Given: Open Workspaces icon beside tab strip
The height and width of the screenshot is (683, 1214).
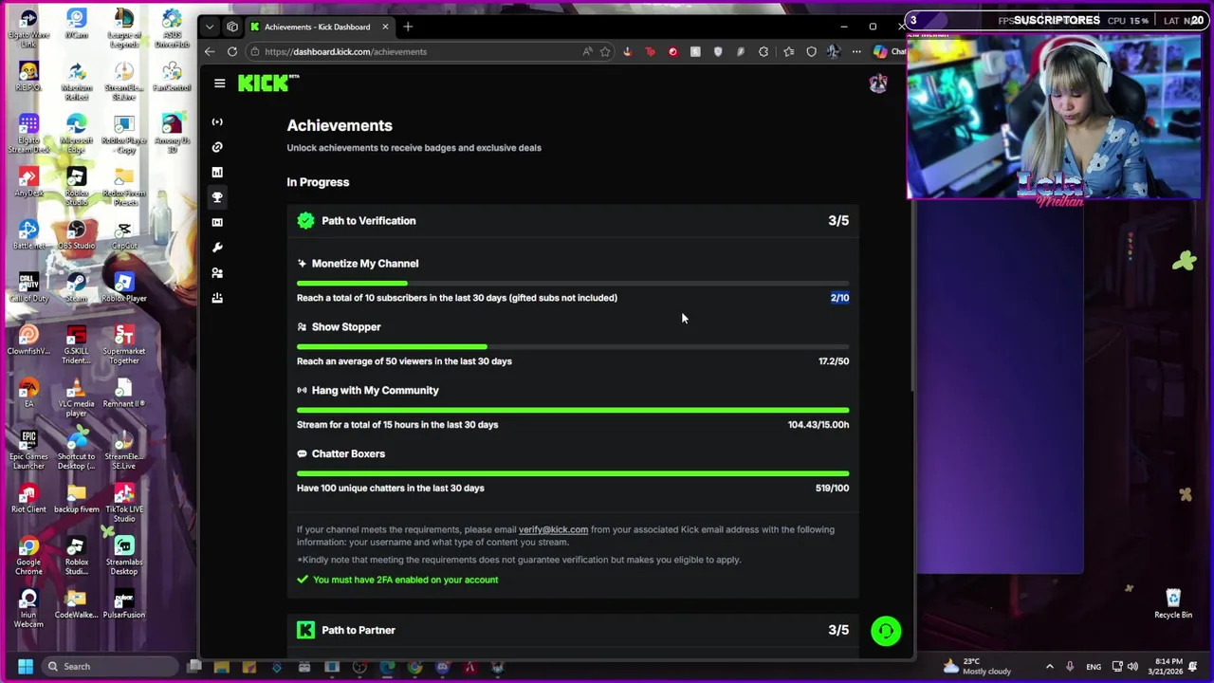Looking at the screenshot, I should [231, 27].
